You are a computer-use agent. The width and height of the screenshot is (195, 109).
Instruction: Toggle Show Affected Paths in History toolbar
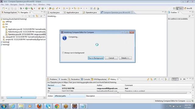tap(177, 79)
